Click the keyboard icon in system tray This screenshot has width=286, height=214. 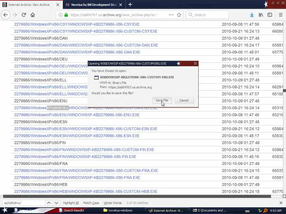click(247, 211)
